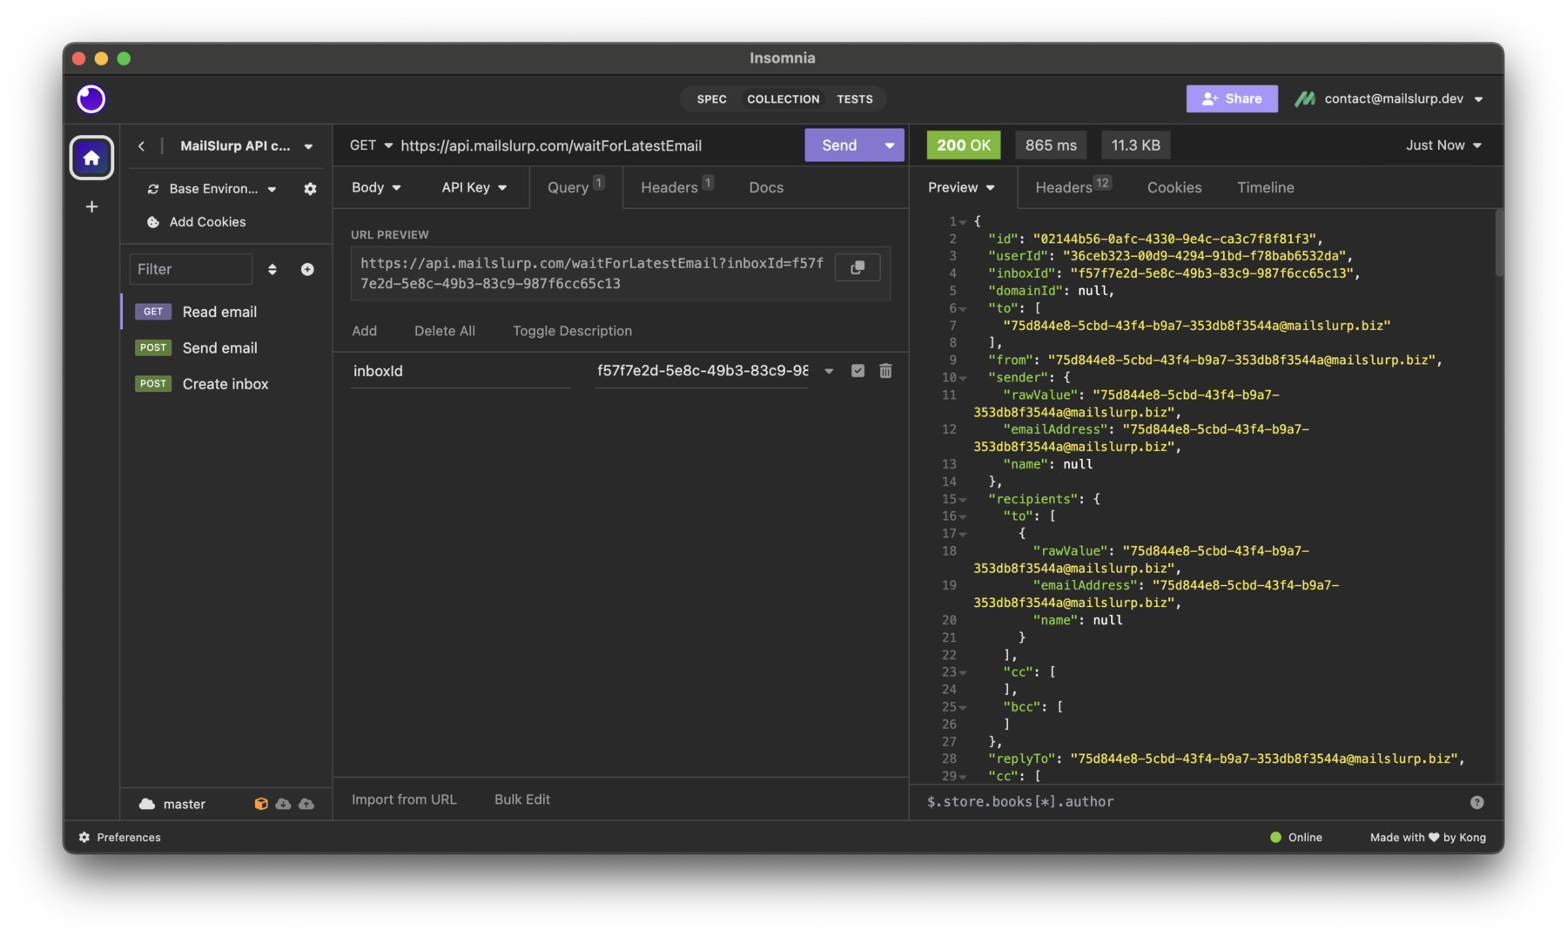Screen dimensions: 1567x937
Task: Open the response filter help icon
Action: [1476, 802]
